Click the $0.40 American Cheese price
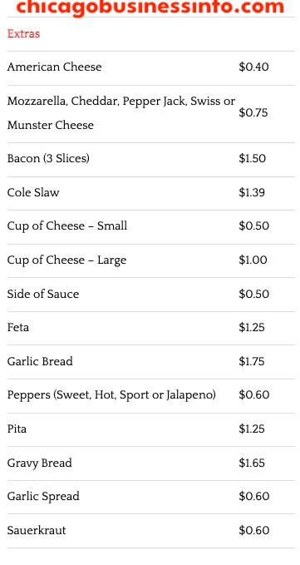The height and width of the screenshot is (565, 300). (x=253, y=67)
